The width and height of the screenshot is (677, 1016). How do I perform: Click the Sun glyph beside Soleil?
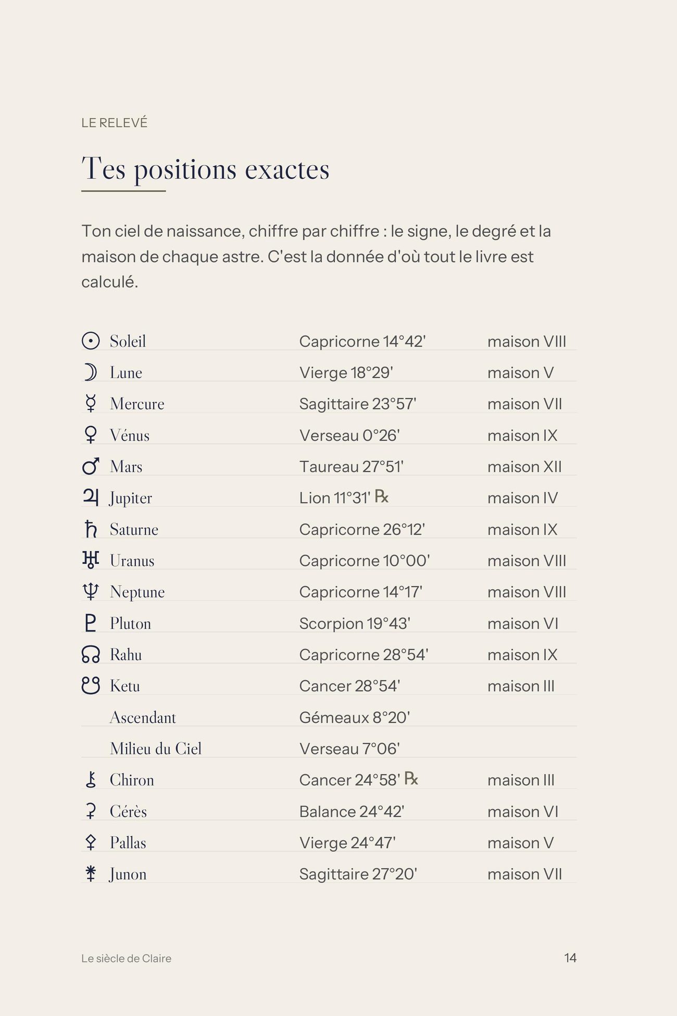pos(91,341)
